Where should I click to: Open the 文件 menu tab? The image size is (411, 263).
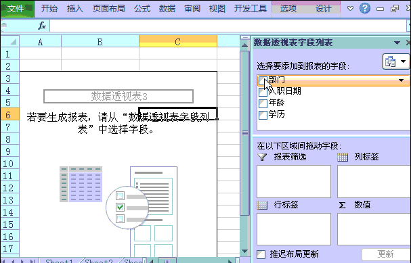(x=18, y=9)
